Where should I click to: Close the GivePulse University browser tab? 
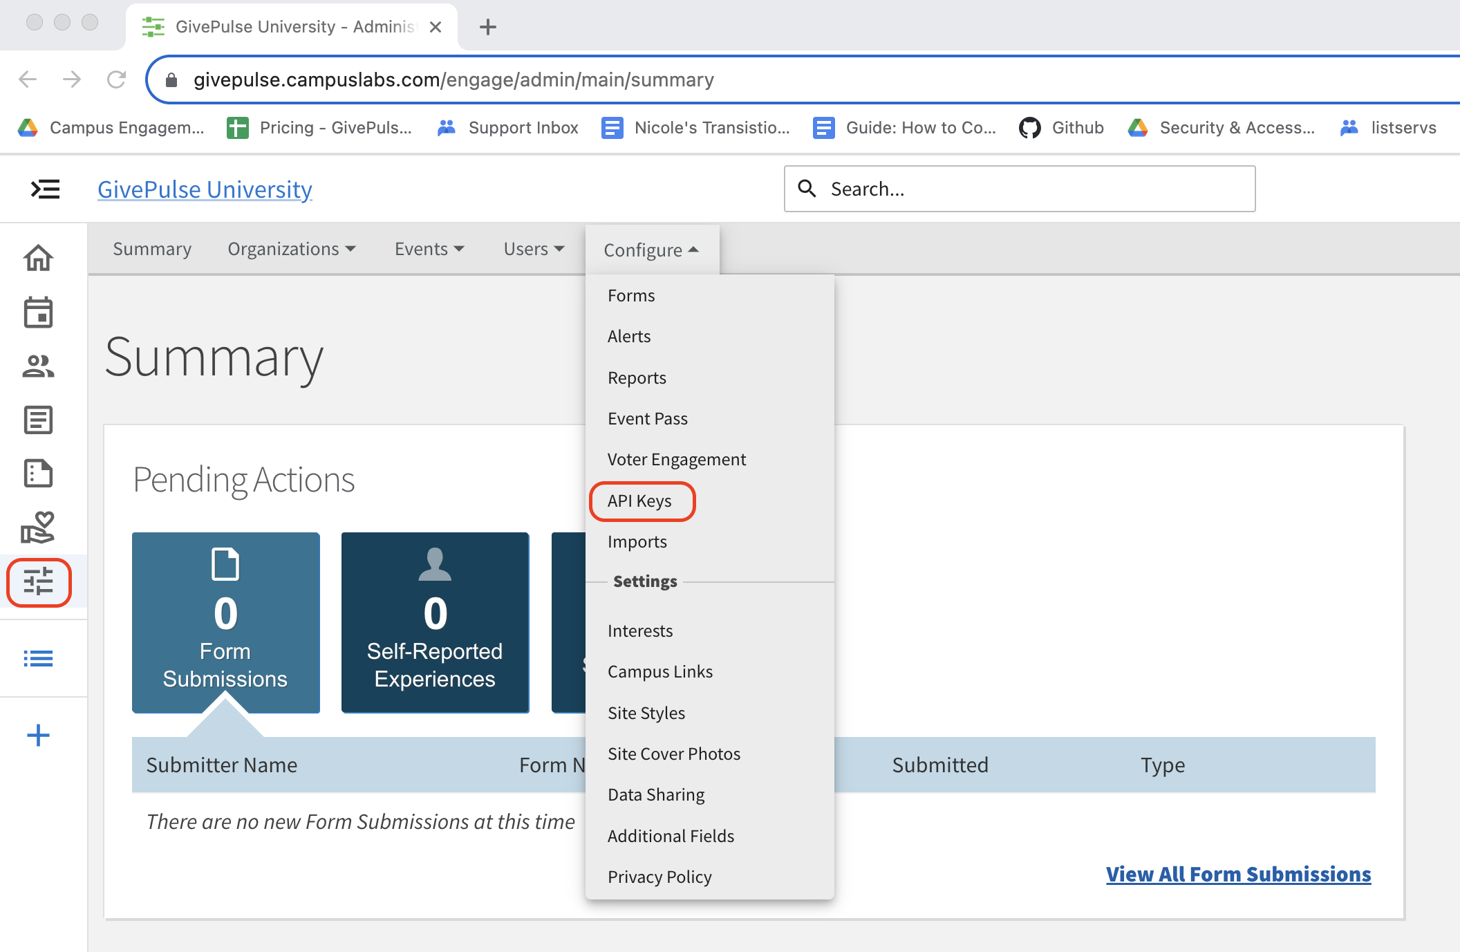pyautogui.click(x=436, y=27)
